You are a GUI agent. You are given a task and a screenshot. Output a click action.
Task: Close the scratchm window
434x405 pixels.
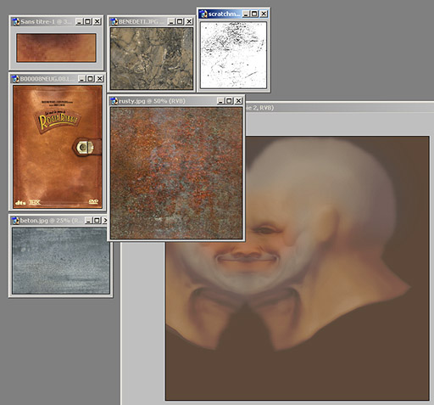coord(264,14)
